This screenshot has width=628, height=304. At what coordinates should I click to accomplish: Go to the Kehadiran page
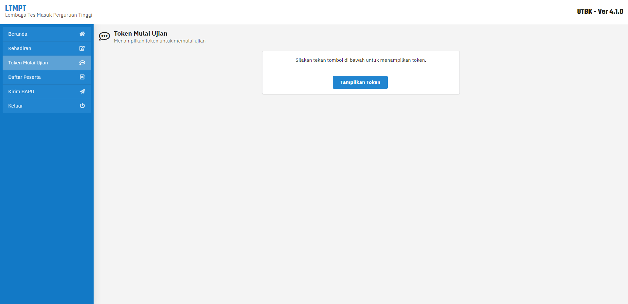(x=47, y=48)
